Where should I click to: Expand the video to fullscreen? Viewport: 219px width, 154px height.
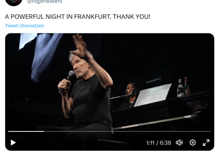[206, 143]
